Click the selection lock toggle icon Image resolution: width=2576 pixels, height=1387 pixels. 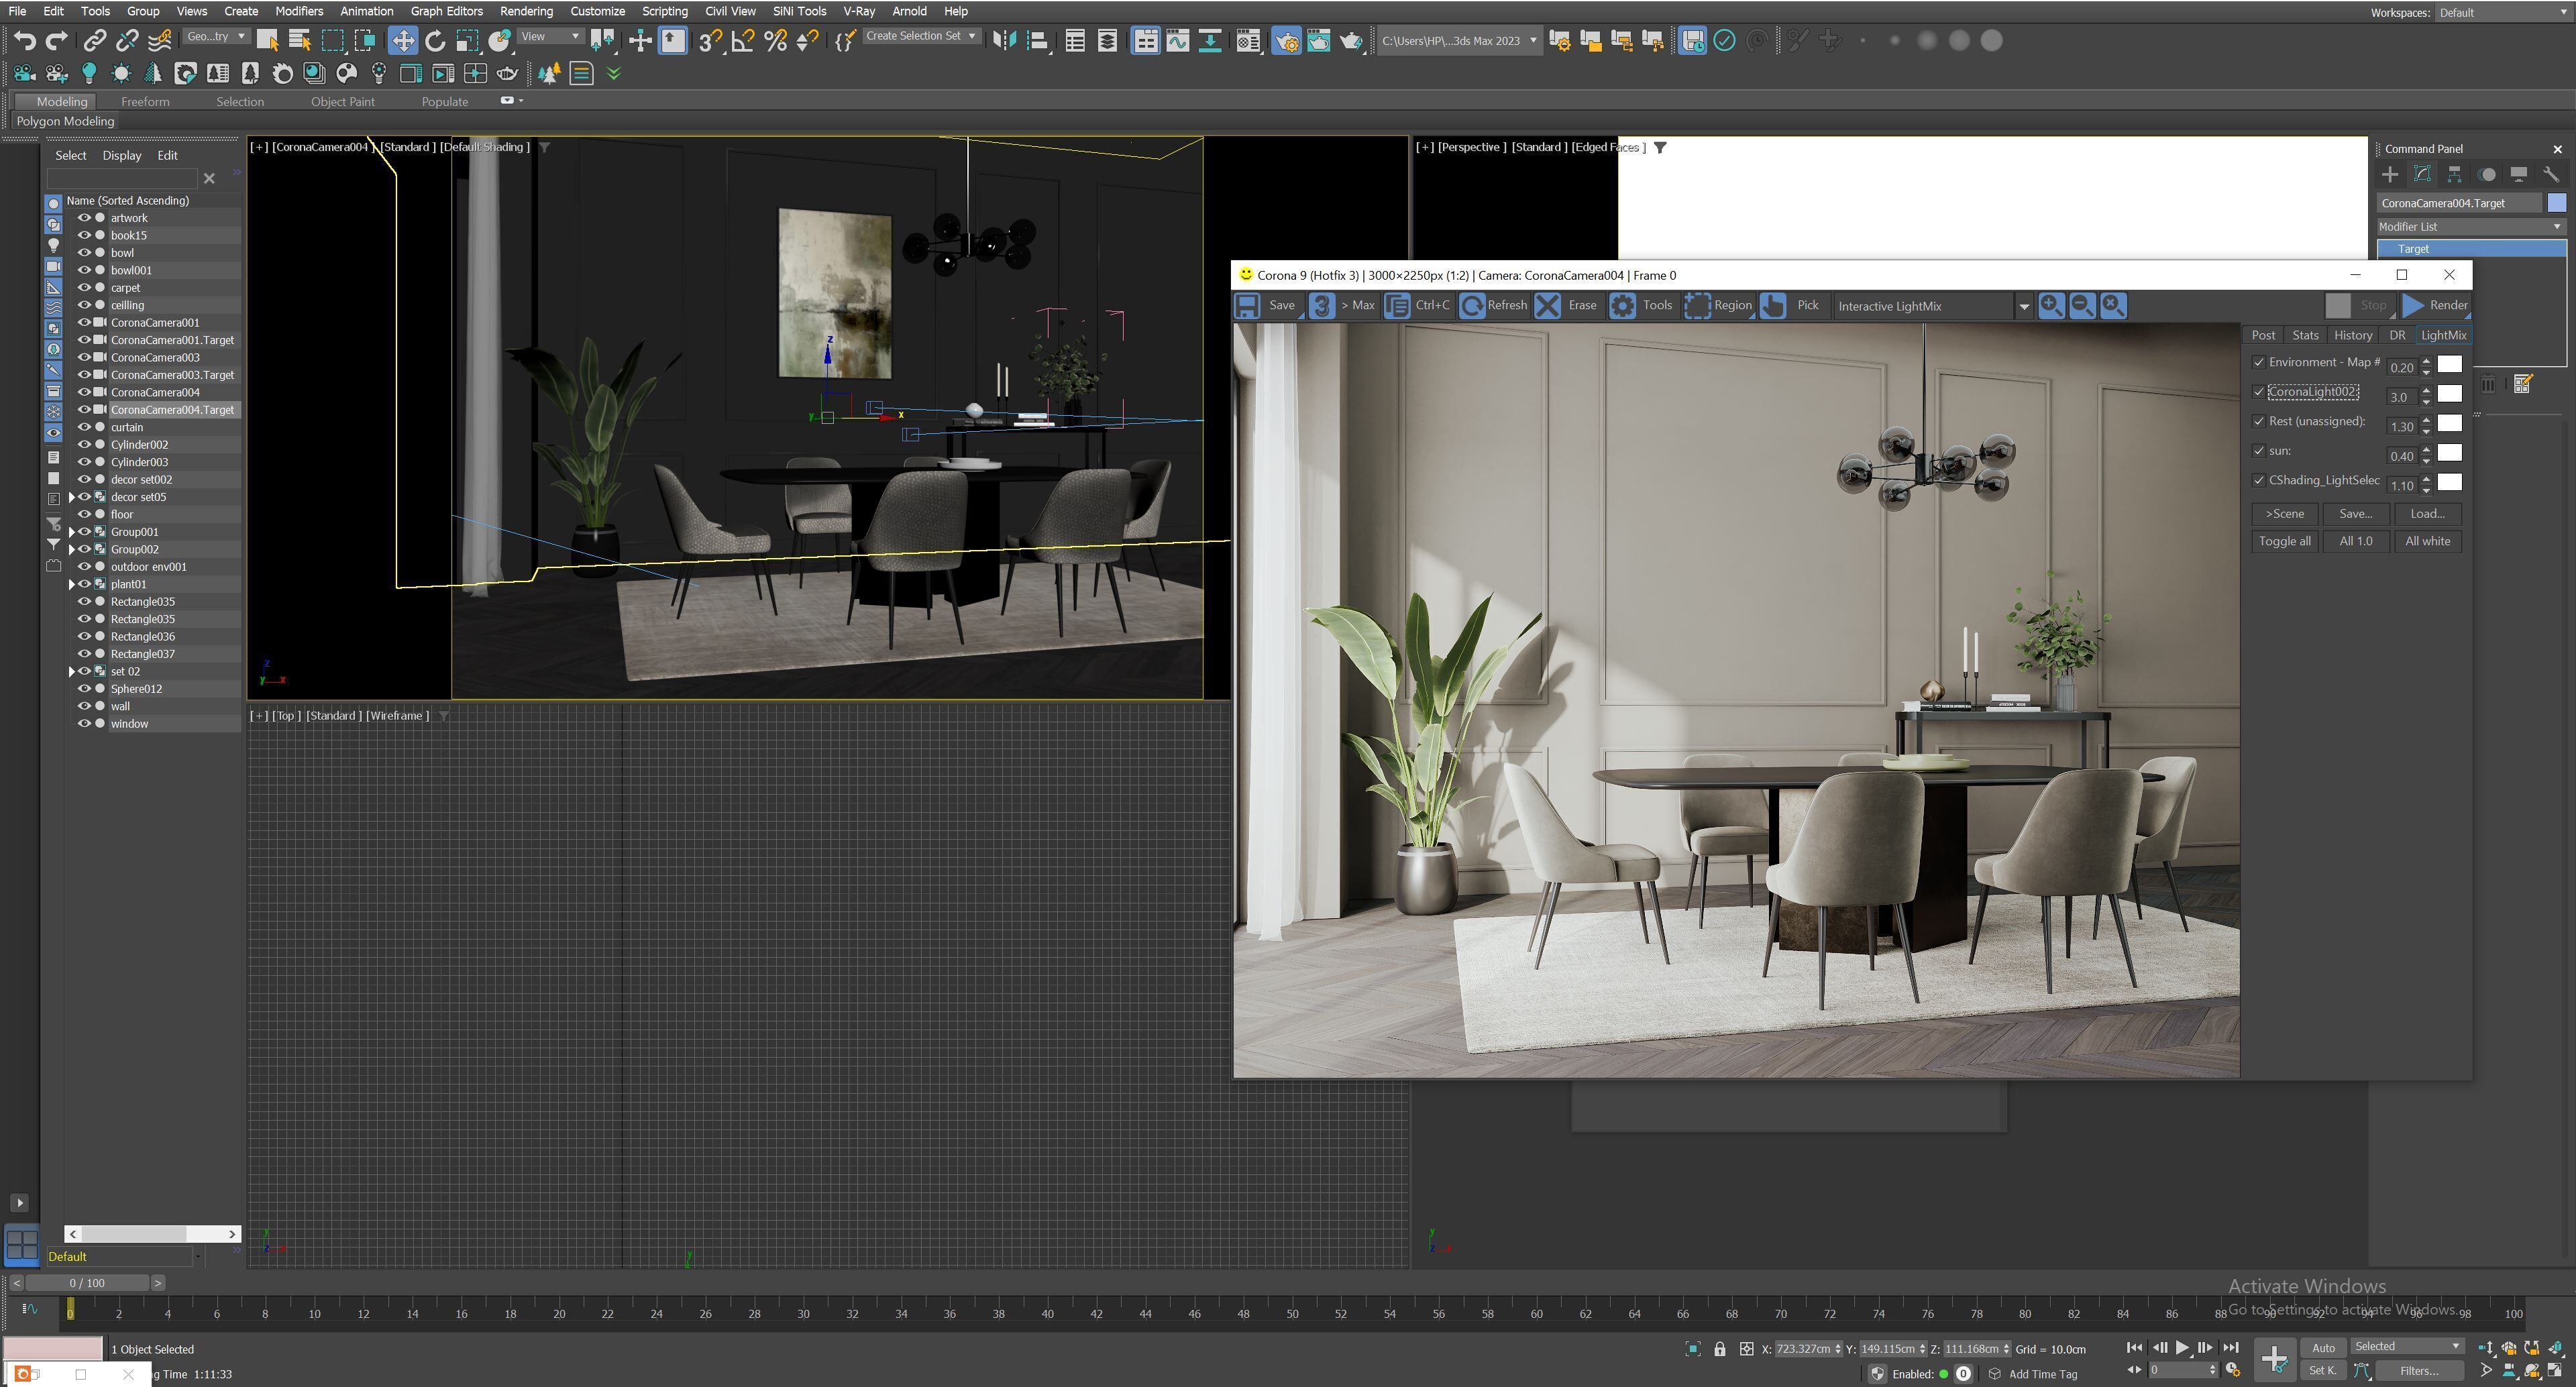click(1719, 1349)
